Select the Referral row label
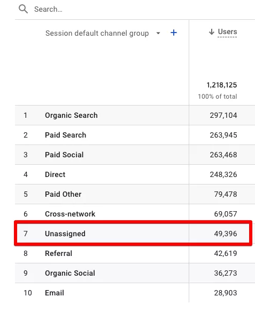The height and width of the screenshot is (313, 255). tap(58, 253)
